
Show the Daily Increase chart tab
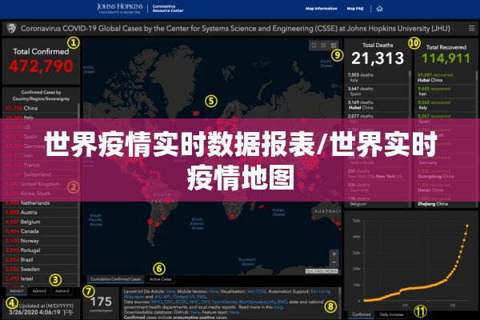click(391, 314)
